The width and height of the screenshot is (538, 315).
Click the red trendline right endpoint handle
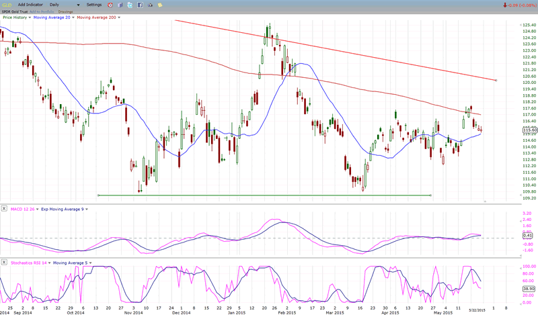[496, 80]
